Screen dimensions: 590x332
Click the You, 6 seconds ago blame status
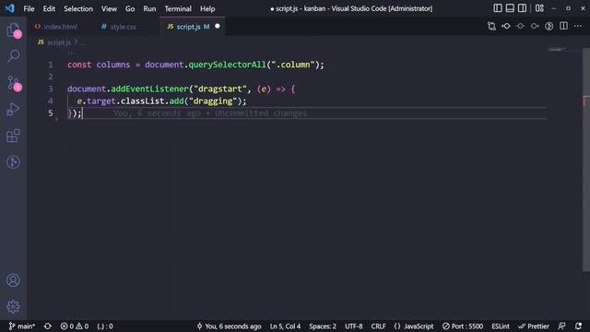[230, 326]
